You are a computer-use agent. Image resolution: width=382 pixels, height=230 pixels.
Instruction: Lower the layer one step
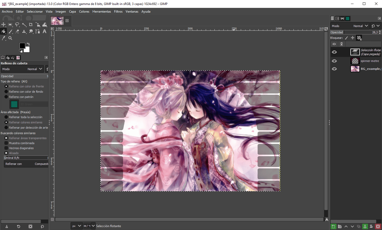coord(352,226)
